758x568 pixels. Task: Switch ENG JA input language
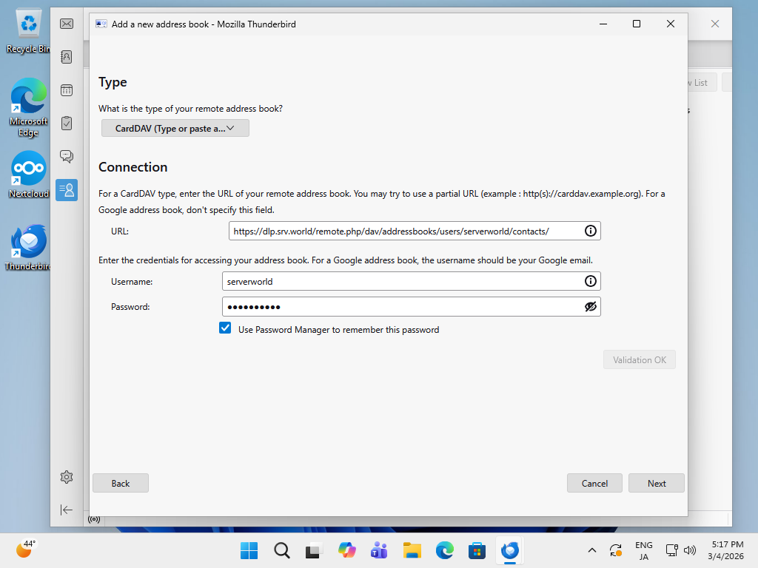click(643, 550)
